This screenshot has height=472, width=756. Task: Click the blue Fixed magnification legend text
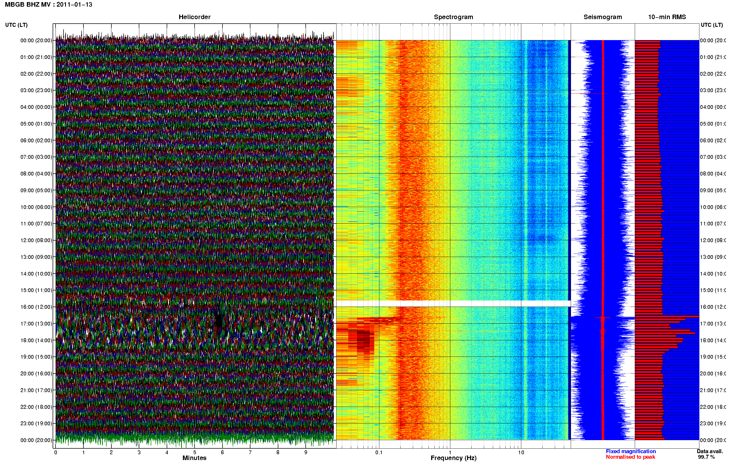coord(631,451)
